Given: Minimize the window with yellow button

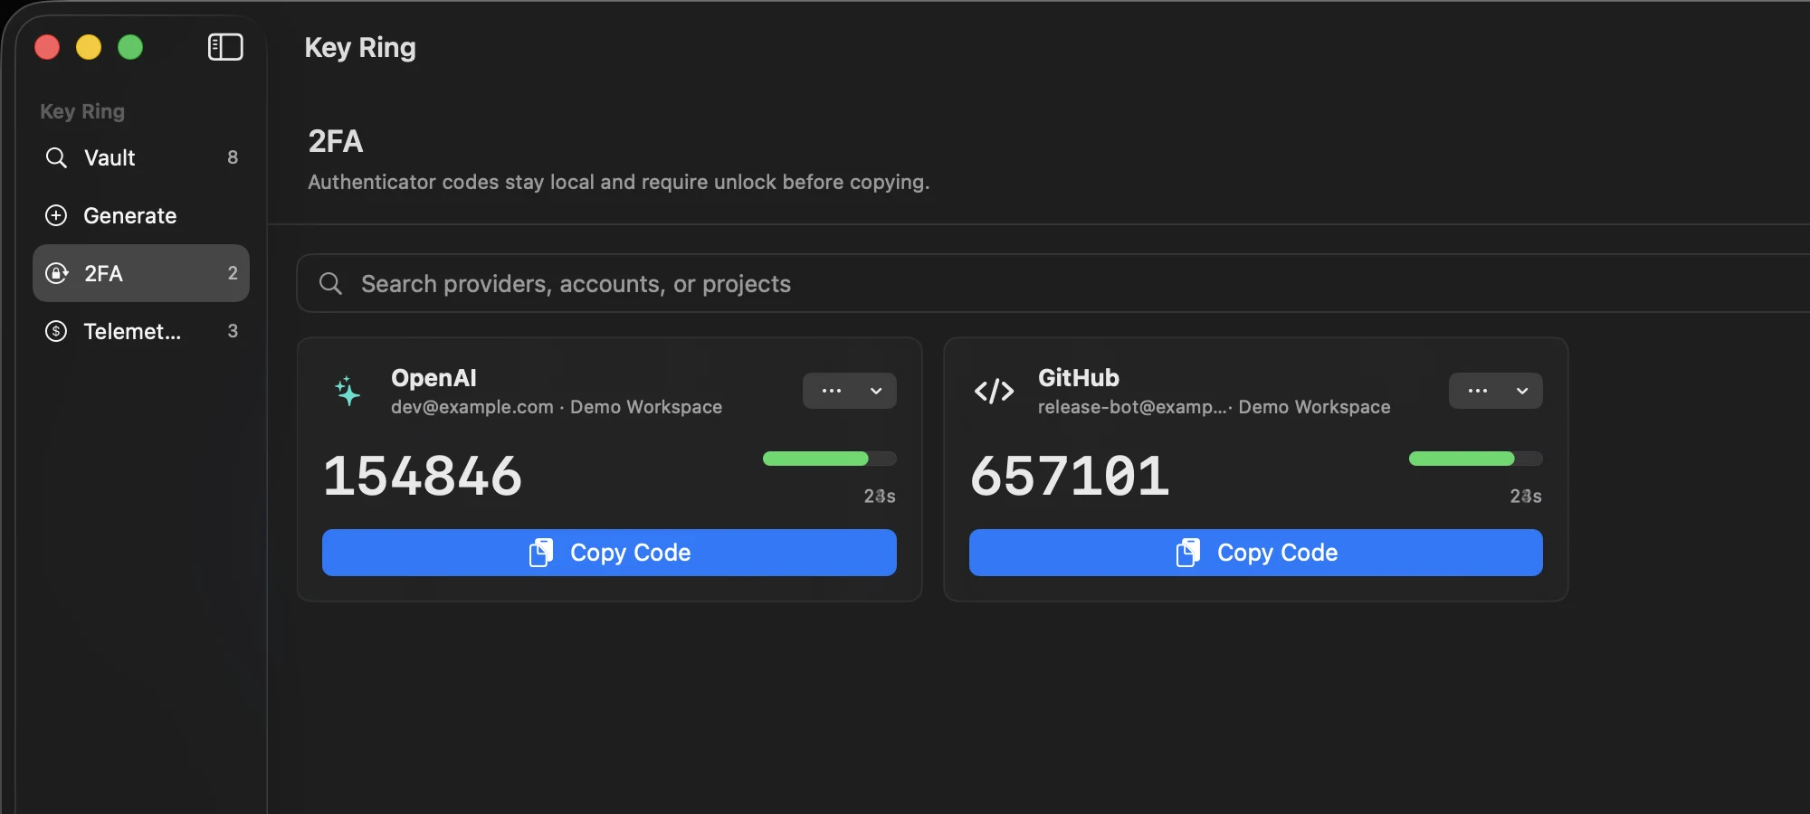Looking at the screenshot, I should pyautogui.click(x=89, y=47).
